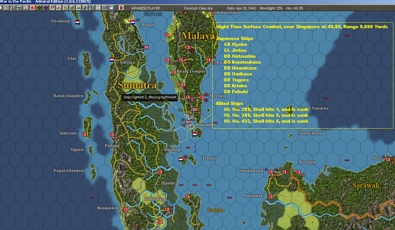Click the single yellow ship icon
The height and width of the screenshot is (230, 395).
point(59,8)
